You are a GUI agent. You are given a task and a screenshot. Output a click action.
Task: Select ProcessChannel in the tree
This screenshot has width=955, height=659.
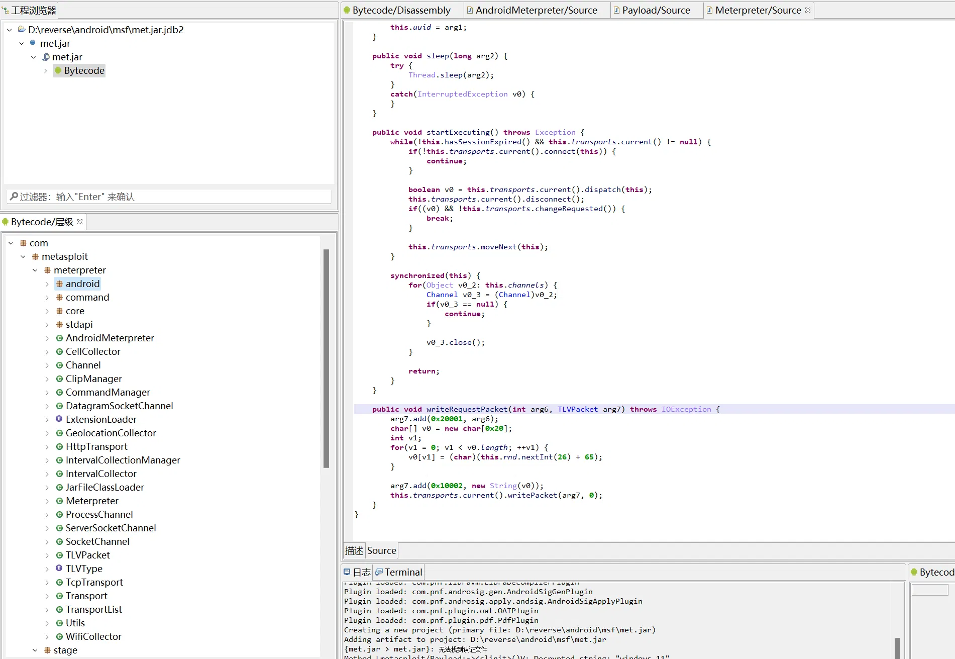click(99, 515)
